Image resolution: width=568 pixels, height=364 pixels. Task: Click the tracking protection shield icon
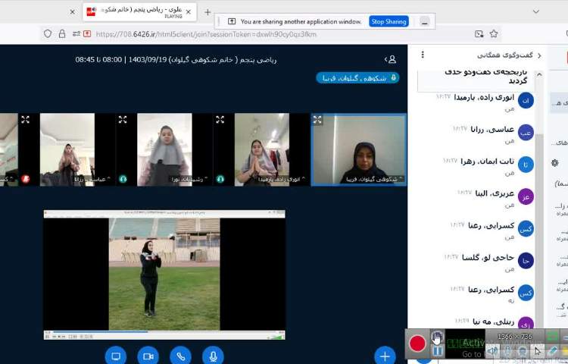[x=48, y=34]
